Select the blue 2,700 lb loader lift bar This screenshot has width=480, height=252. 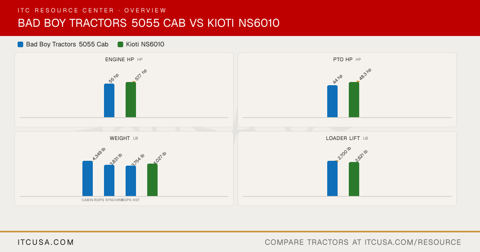[x=332, y=178]
